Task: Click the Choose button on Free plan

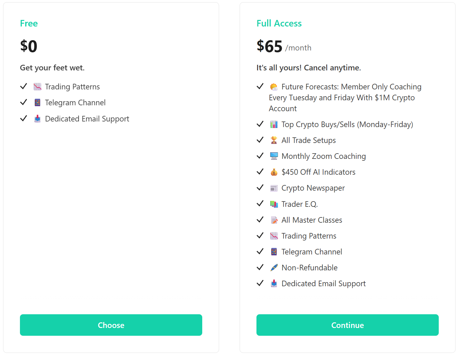Action: click(x=111, y=325)
